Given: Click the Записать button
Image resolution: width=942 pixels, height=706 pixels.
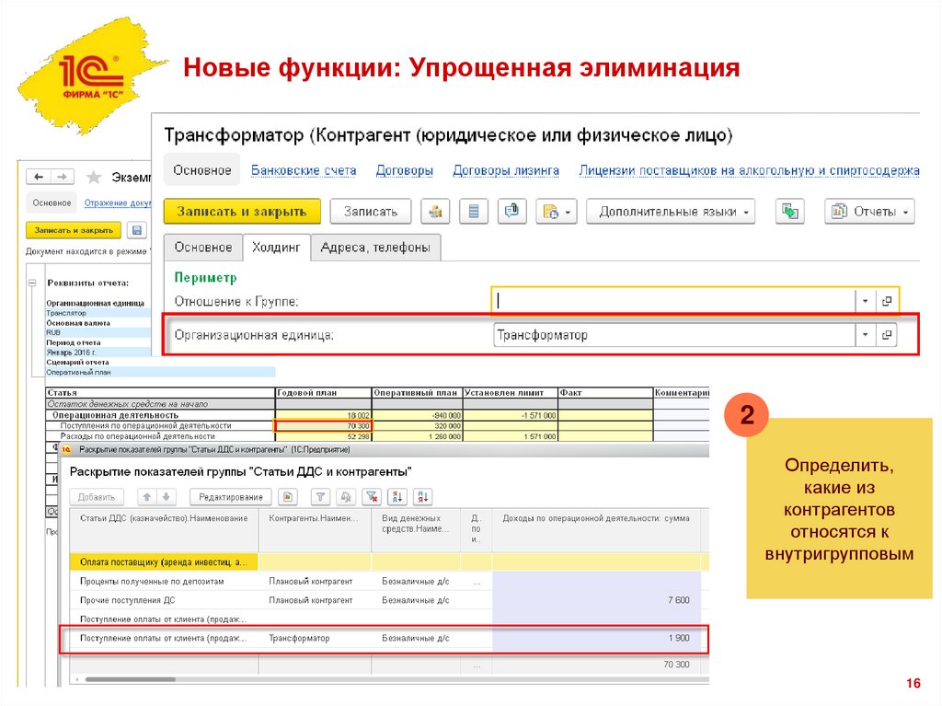Looking at the screenshot, I should pos(371,212).
